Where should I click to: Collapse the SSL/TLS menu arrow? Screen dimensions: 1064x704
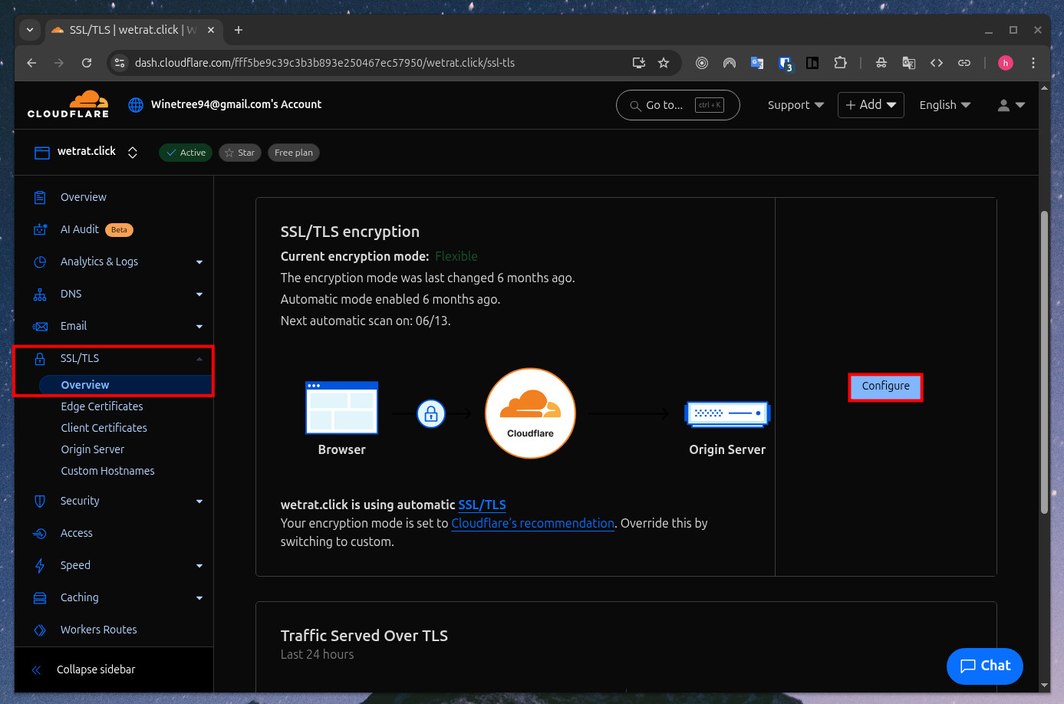[x=199, y=359]
